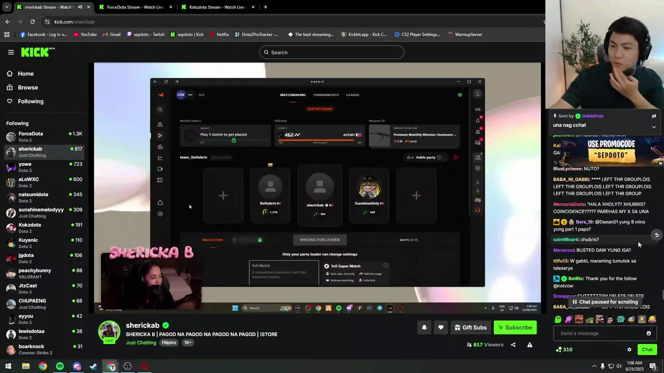The height and width of the screenshot is (373, 664).
Task: Click the 18+ tag
Action: click(x=187, y=342)
